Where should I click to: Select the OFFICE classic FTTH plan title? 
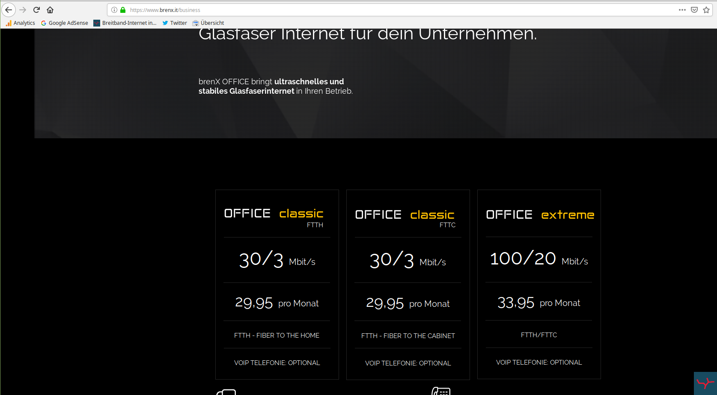tap(274, 214)
